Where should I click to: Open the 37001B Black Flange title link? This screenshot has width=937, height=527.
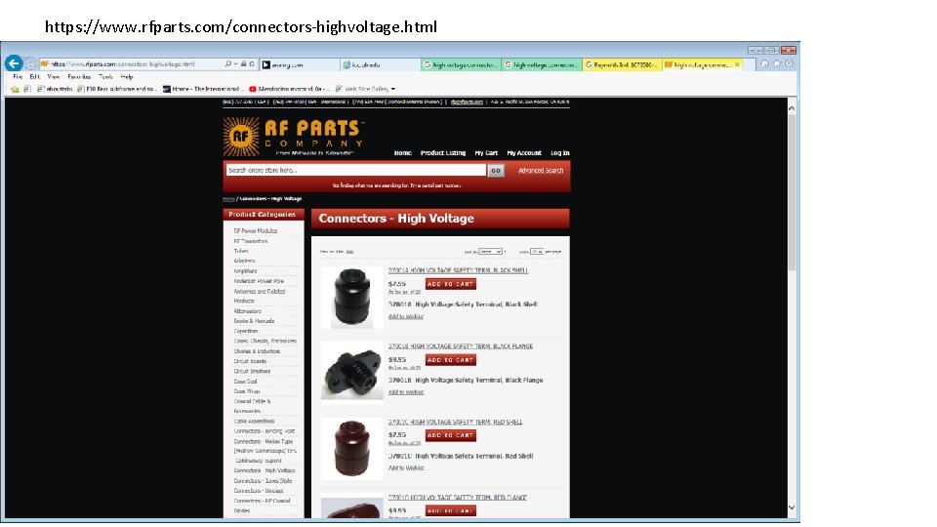pos(460,345)
